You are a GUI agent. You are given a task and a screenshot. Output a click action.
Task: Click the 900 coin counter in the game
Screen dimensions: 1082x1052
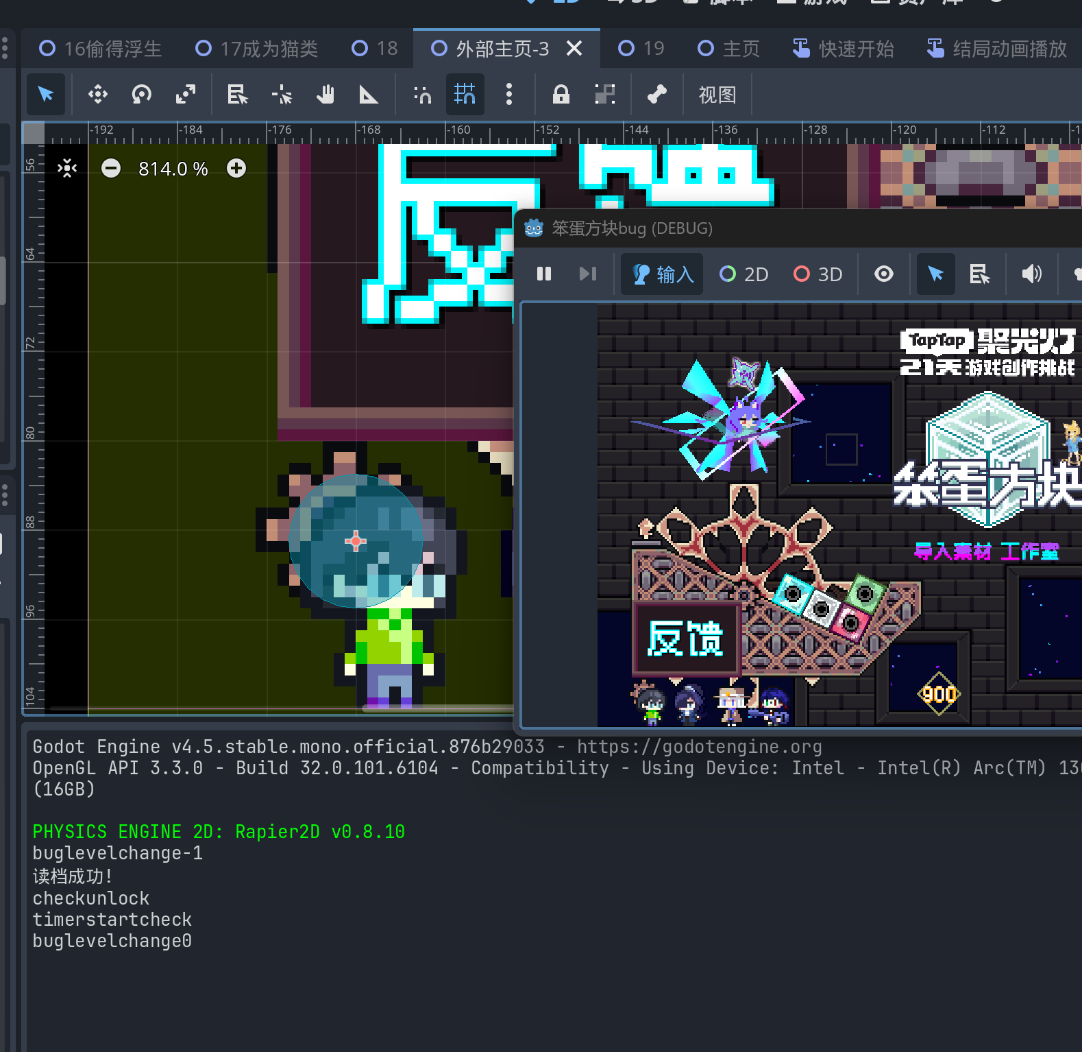[x=939, y=694]
